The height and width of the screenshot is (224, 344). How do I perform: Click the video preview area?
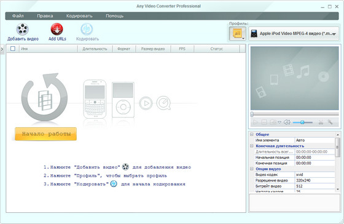click(x=295, y=78)
